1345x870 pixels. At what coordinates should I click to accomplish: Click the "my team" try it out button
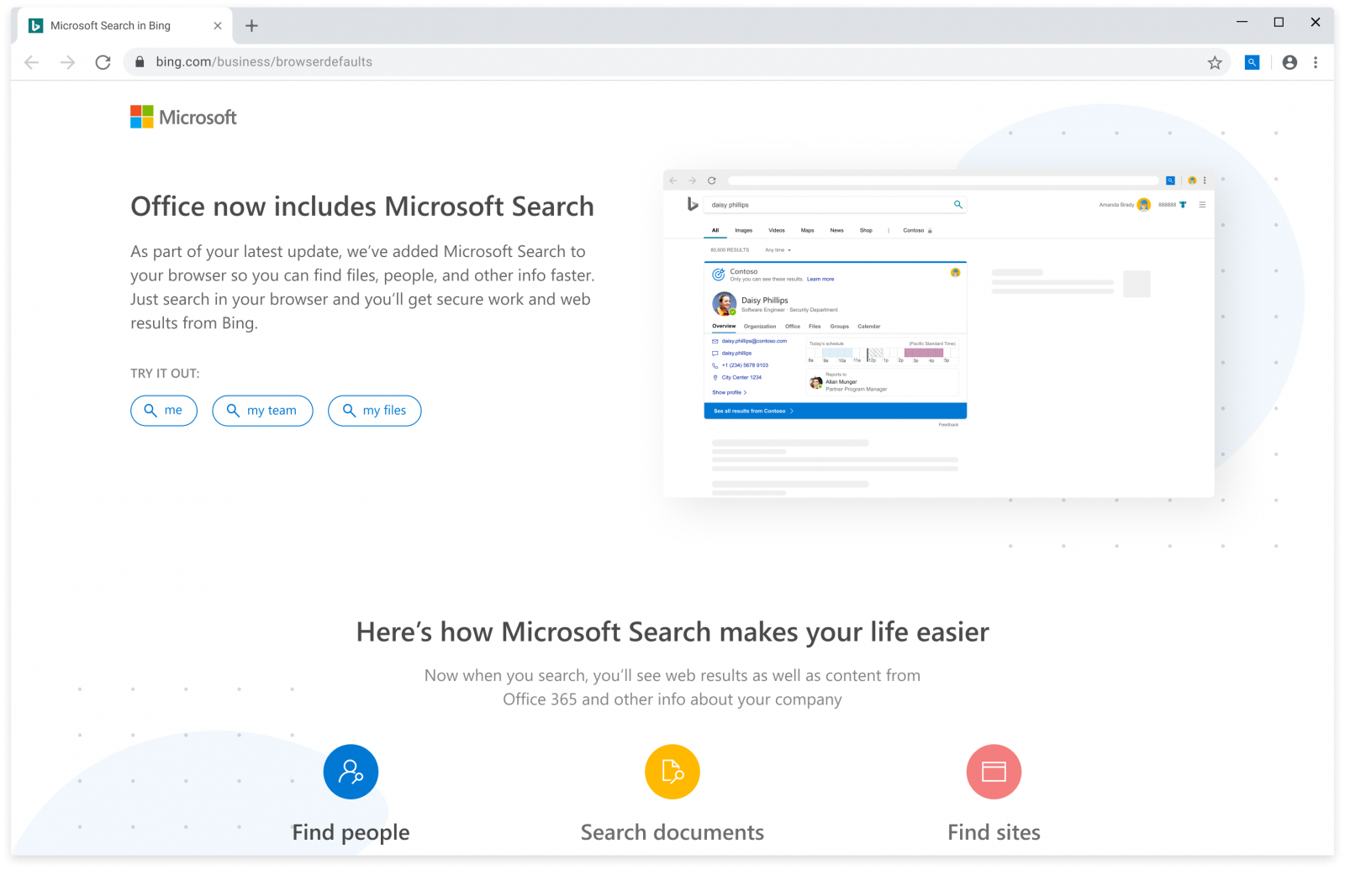[x=262, y=411]
